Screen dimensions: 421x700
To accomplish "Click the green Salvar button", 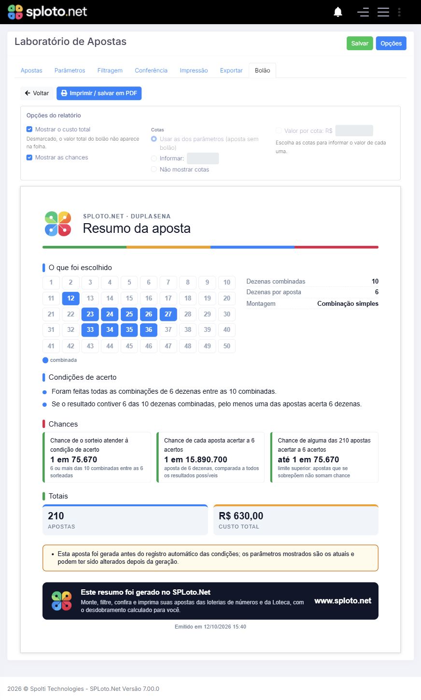I will click(360, 43).
